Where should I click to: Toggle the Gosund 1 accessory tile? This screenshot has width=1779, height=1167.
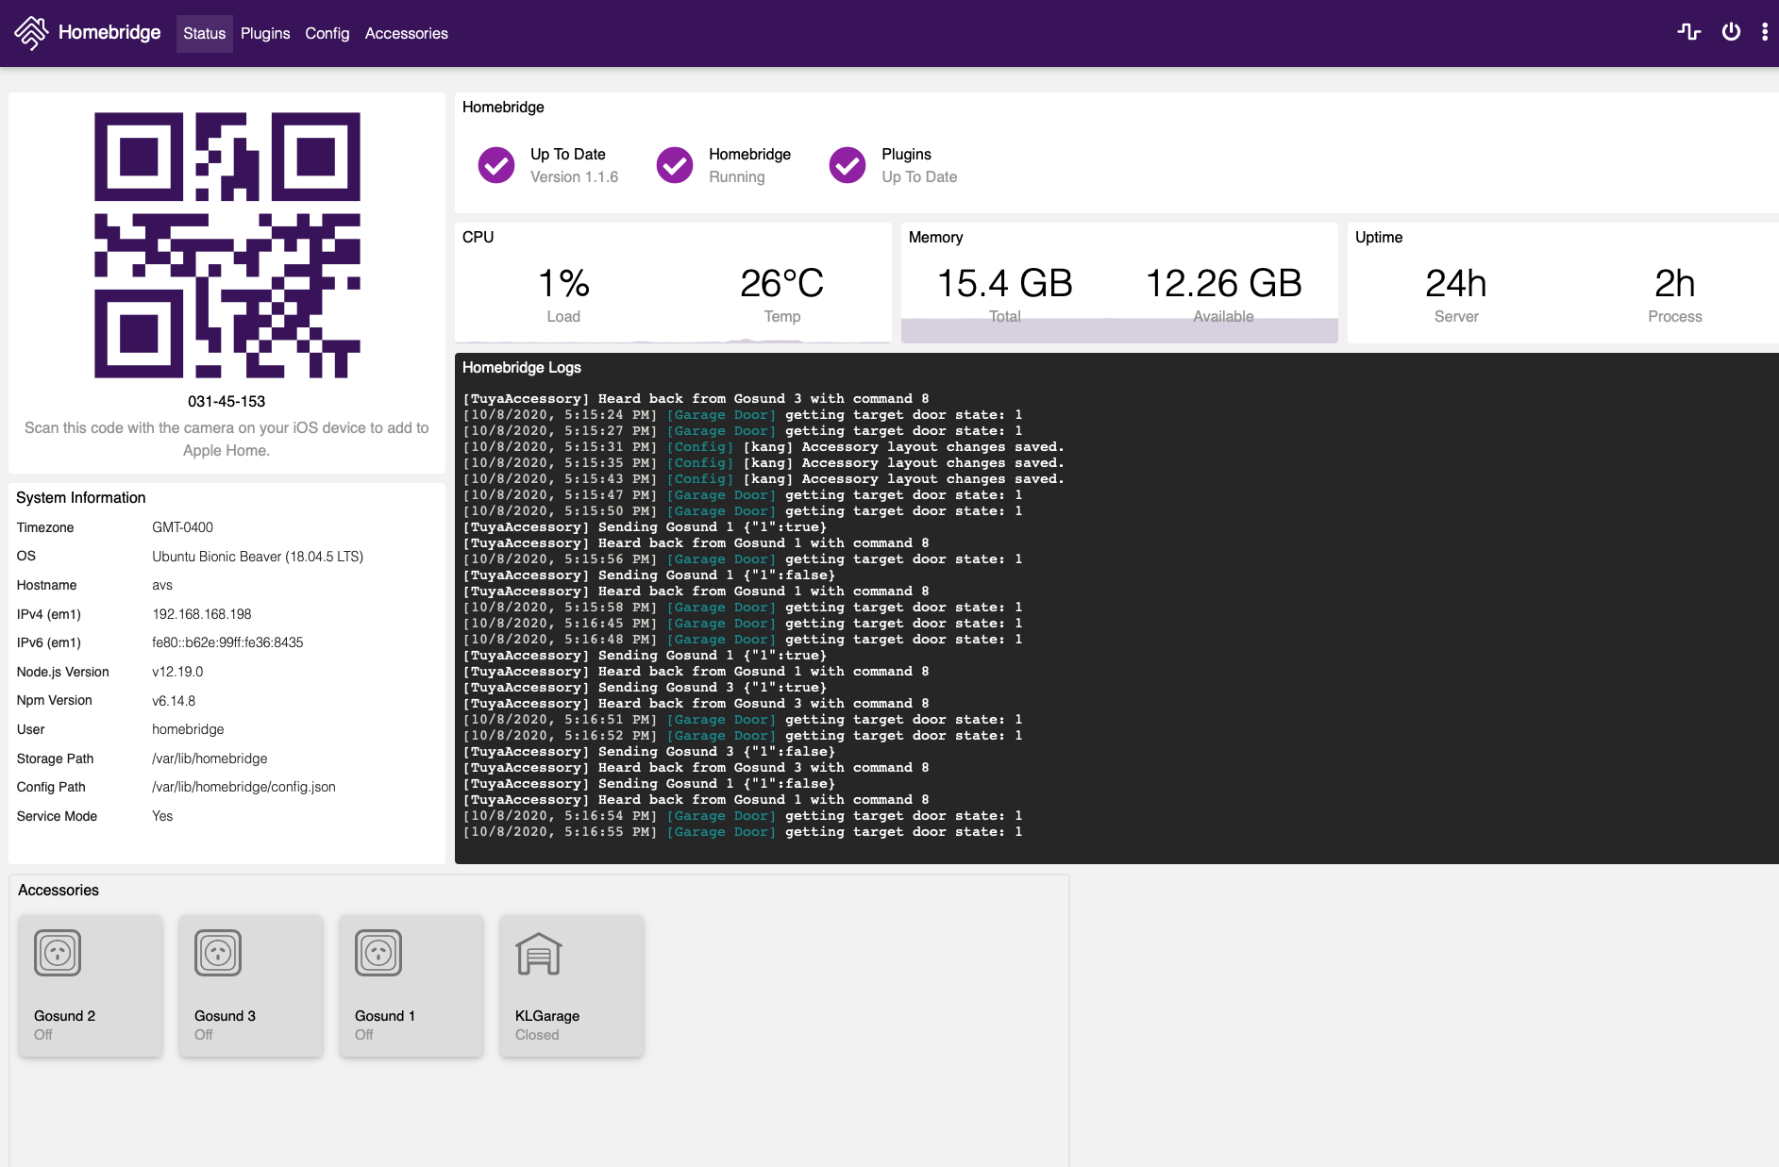click(411, 986)
